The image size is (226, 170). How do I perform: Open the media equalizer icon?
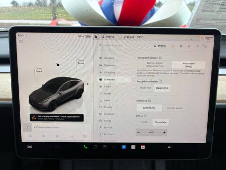click(71, 136)
